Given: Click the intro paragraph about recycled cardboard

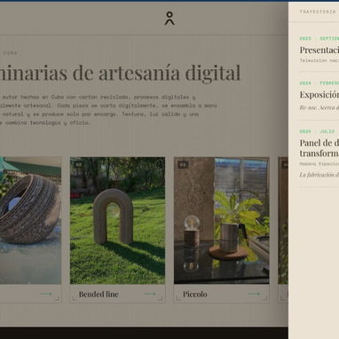Looking at the screenshot, I should [108, 110].
